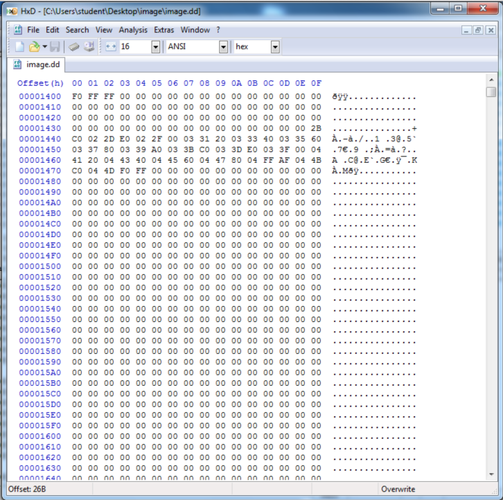The height and width of the screenshot is (500, 503).
Task: Open RAM editor via memory chip icon
Action: pos(73,47)
